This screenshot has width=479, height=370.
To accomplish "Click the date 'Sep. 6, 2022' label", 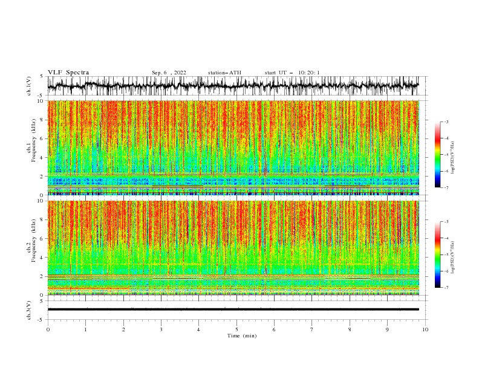I will click(169, 73).
